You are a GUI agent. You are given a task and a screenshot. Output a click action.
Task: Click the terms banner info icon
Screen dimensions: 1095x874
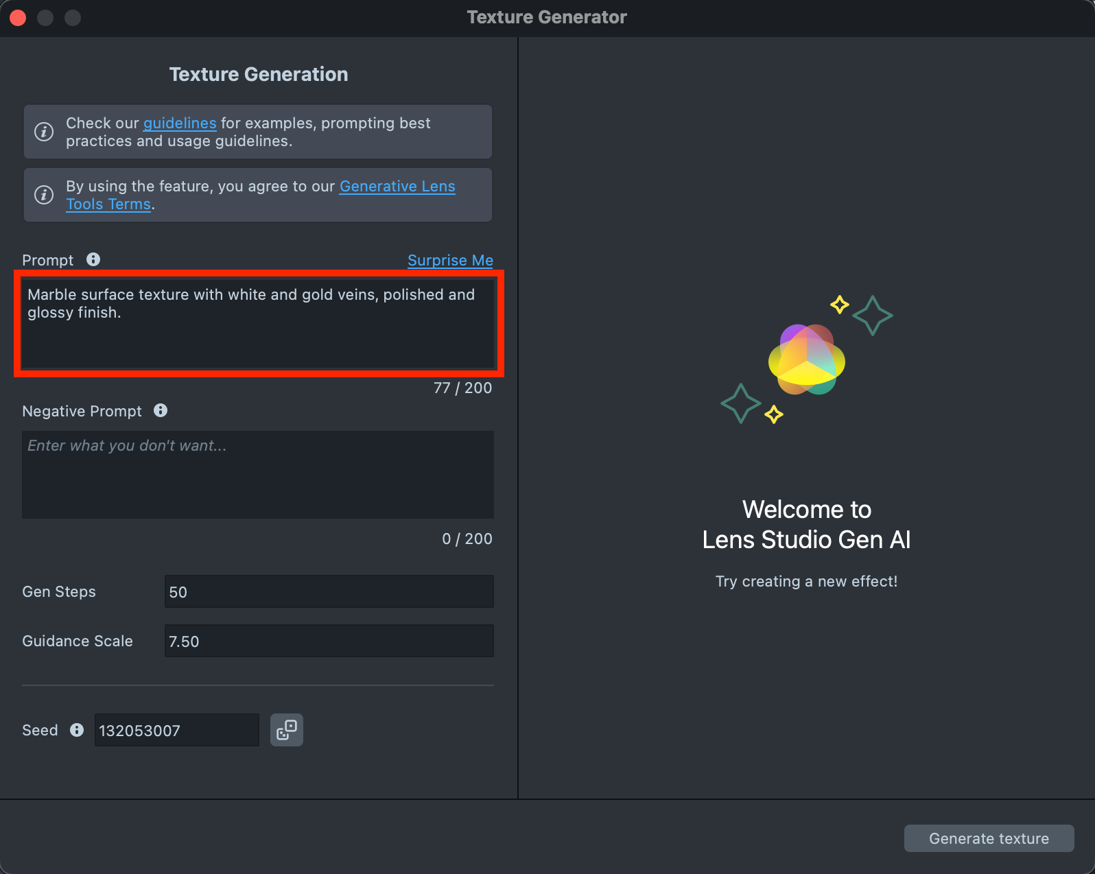tap(44, 195)
